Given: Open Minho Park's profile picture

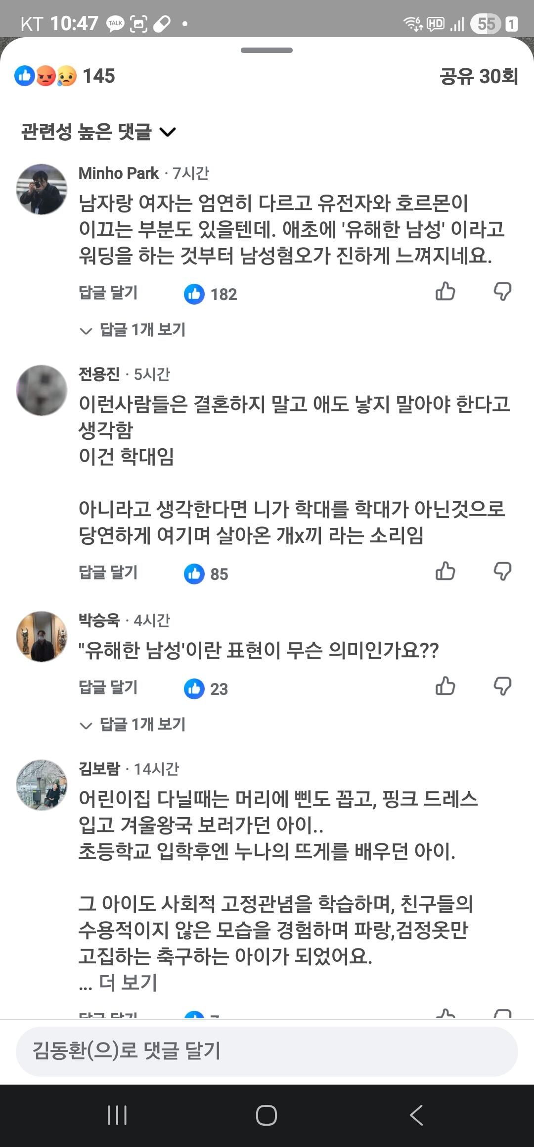Looking at the screenshot, I should tap(42, 189).
